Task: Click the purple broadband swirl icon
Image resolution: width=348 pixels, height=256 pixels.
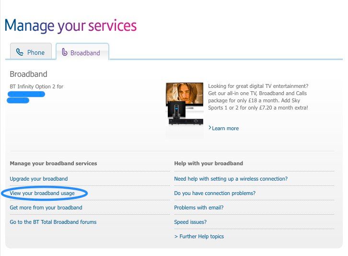Action: [x=65, y=52]
